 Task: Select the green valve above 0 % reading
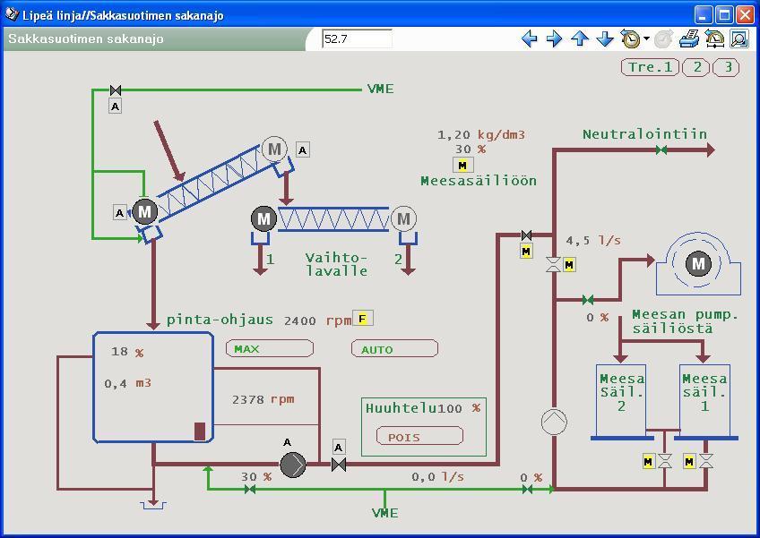[x=588, y=300]
